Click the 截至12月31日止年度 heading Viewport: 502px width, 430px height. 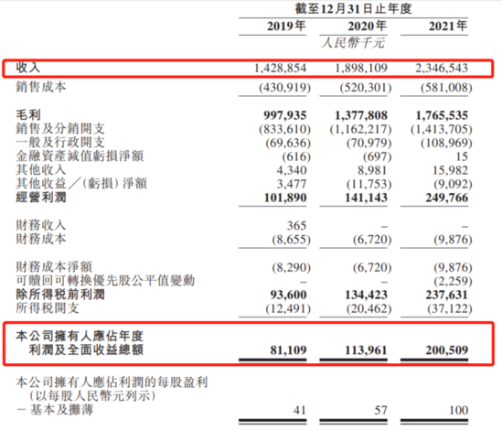(353, 8)
